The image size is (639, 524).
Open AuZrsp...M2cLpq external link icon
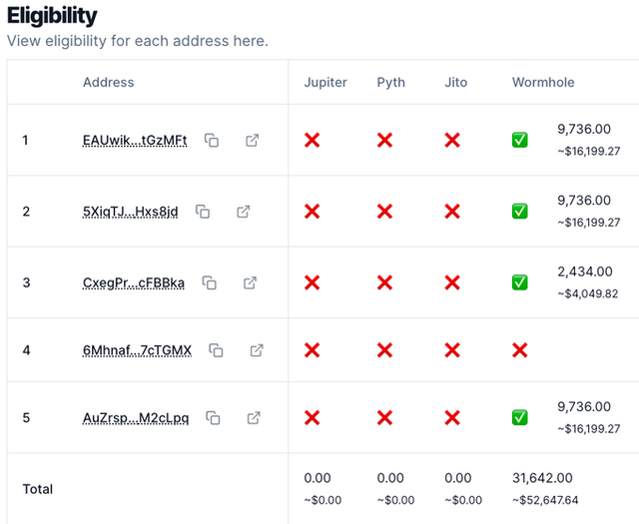(254, 417)
